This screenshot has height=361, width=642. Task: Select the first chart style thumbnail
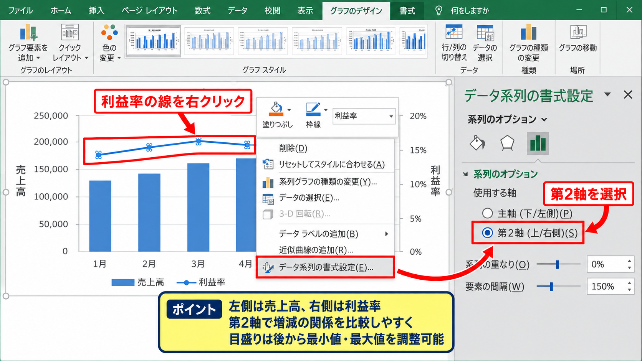click(153, 41)
